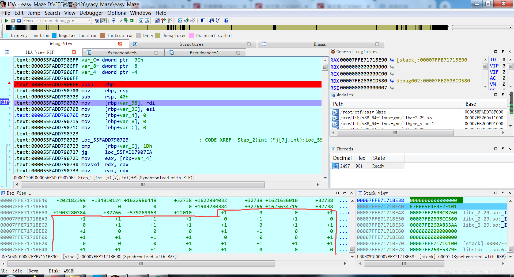Jump to address via RAX arrow icon
Image resolution: width=514 pixels, height=277 pixels.
[x=392, y=60]
